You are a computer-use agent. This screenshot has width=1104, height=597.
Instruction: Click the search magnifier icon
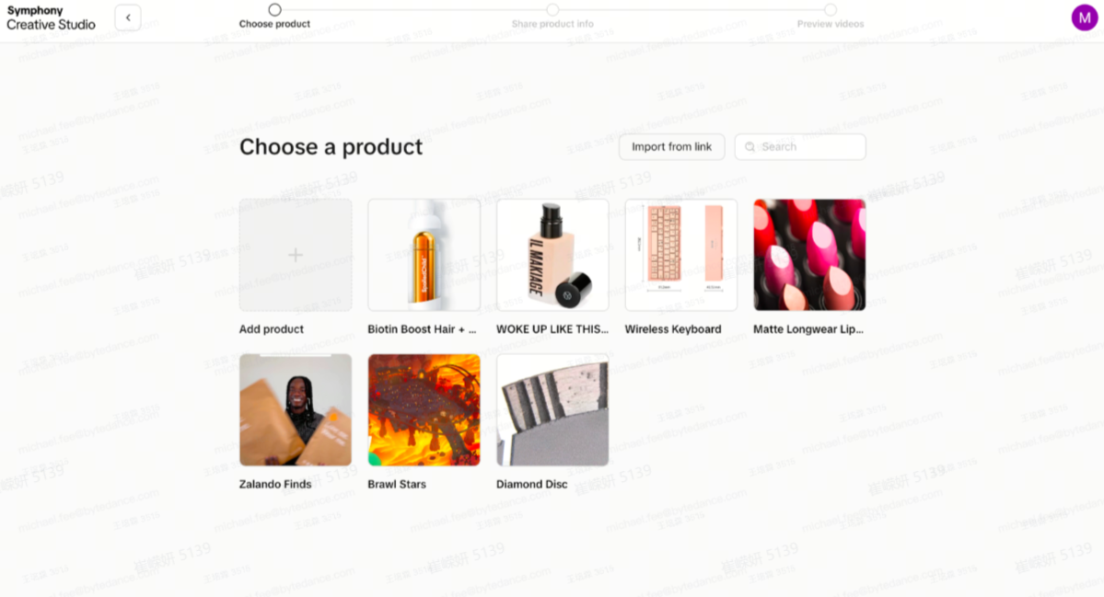pyautogui.click(x=750, y=147)
